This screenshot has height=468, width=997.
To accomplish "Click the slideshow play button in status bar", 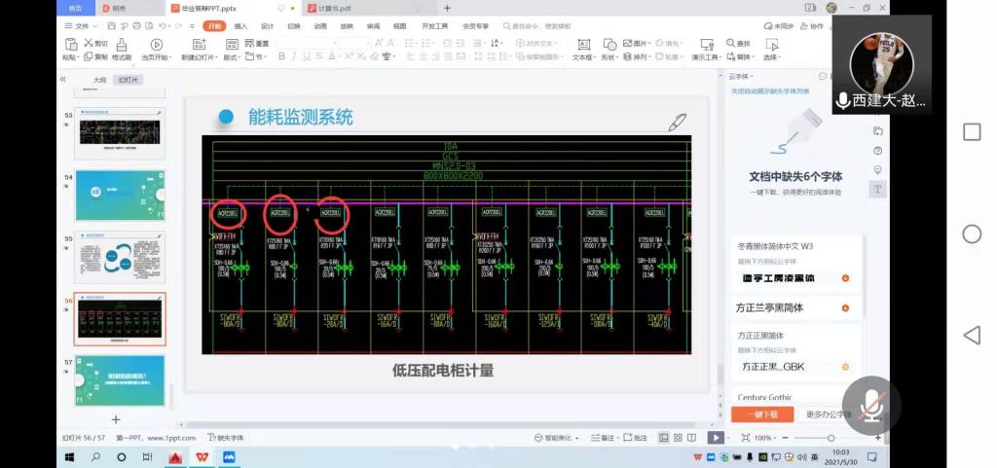I will (716, 438).
